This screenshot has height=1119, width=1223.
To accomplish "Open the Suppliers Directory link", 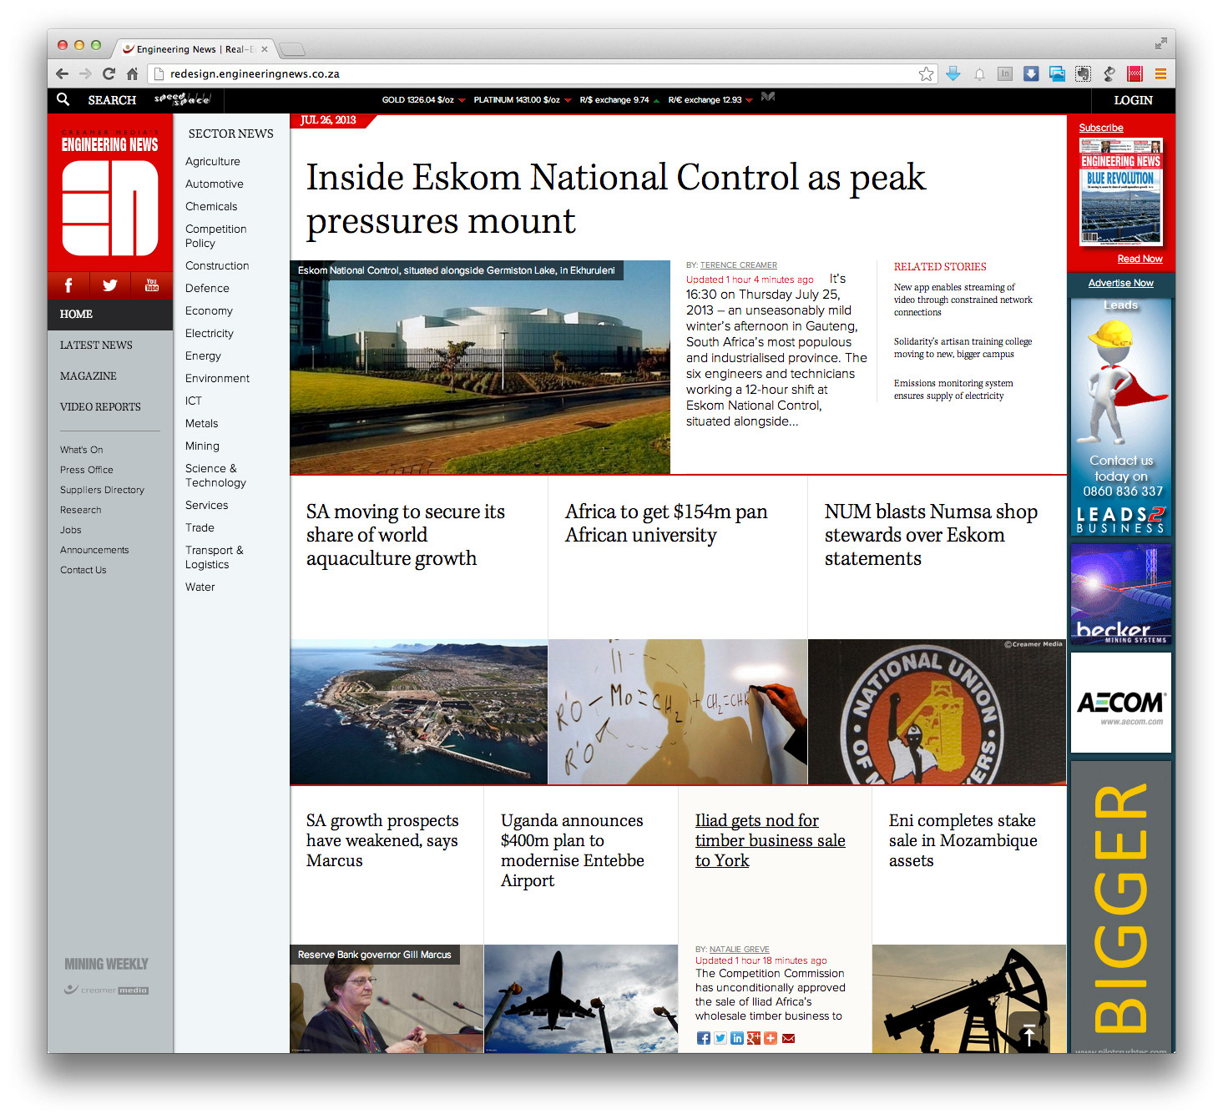I will pos(102,490).
